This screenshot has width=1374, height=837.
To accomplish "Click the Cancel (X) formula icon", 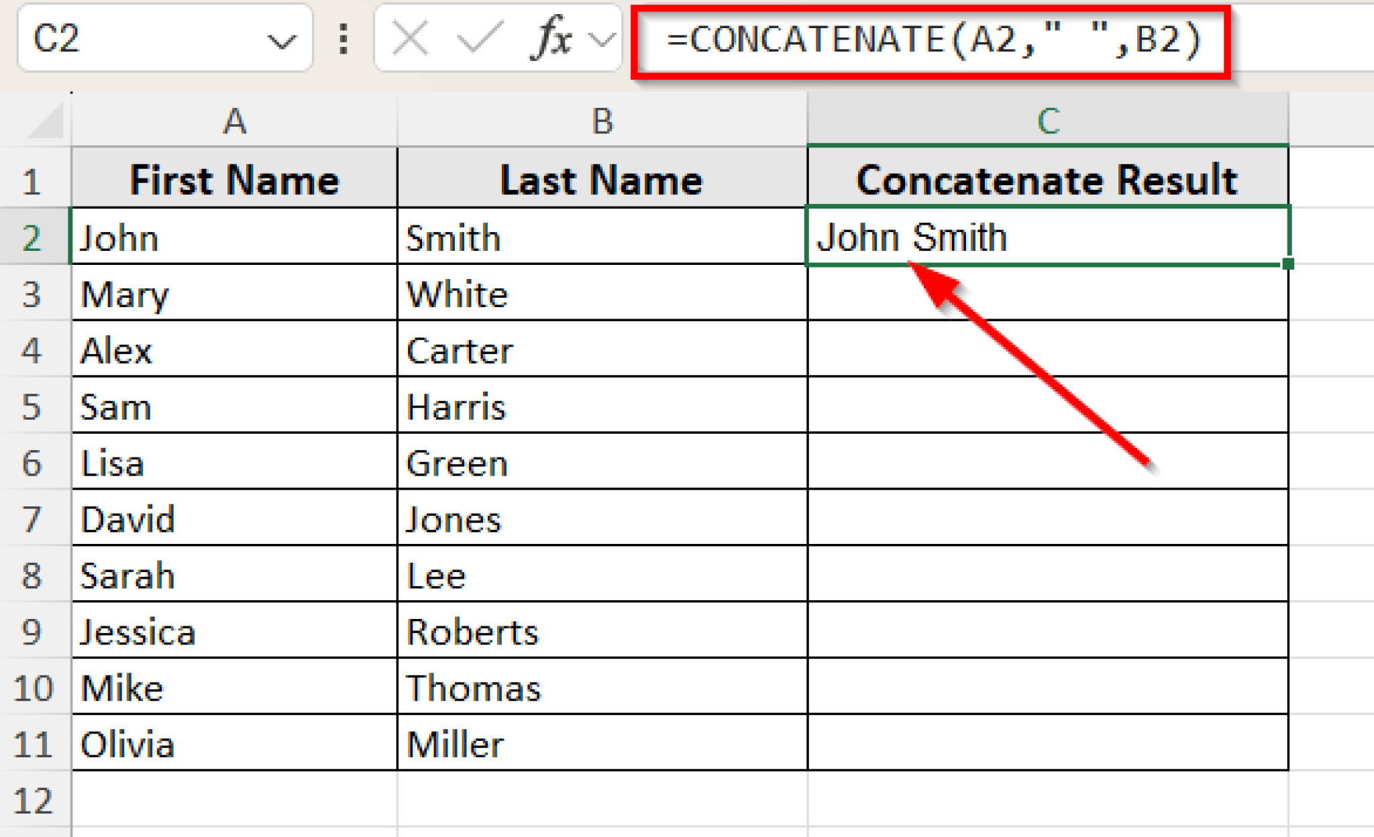I will (x=410, y=38).
